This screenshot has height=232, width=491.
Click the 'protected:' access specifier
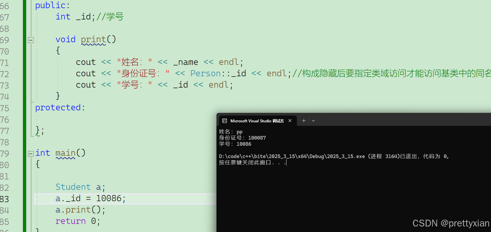[x=60, y=107]
